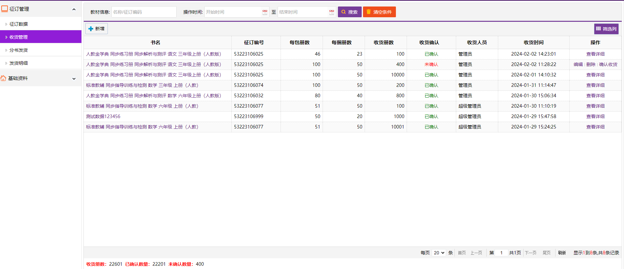Click 上一页 previous page link
This screenshot has height=269, width=624.
click(x=476, y=253)
